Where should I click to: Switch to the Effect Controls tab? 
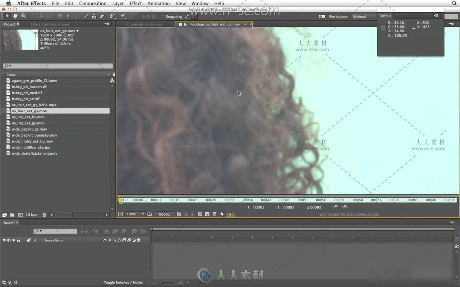coord(50,24)
